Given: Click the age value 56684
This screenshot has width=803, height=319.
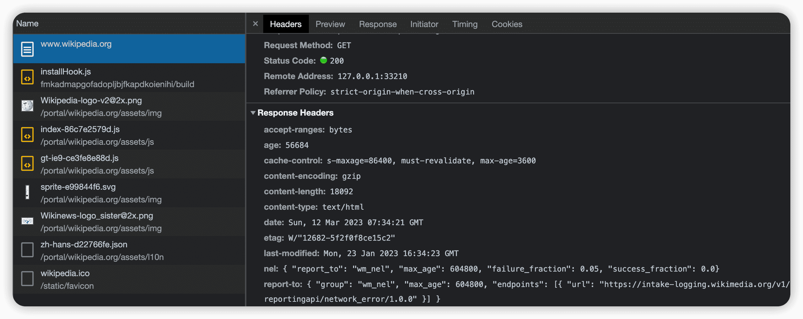Looking at the screenshot, I should 297,145.
